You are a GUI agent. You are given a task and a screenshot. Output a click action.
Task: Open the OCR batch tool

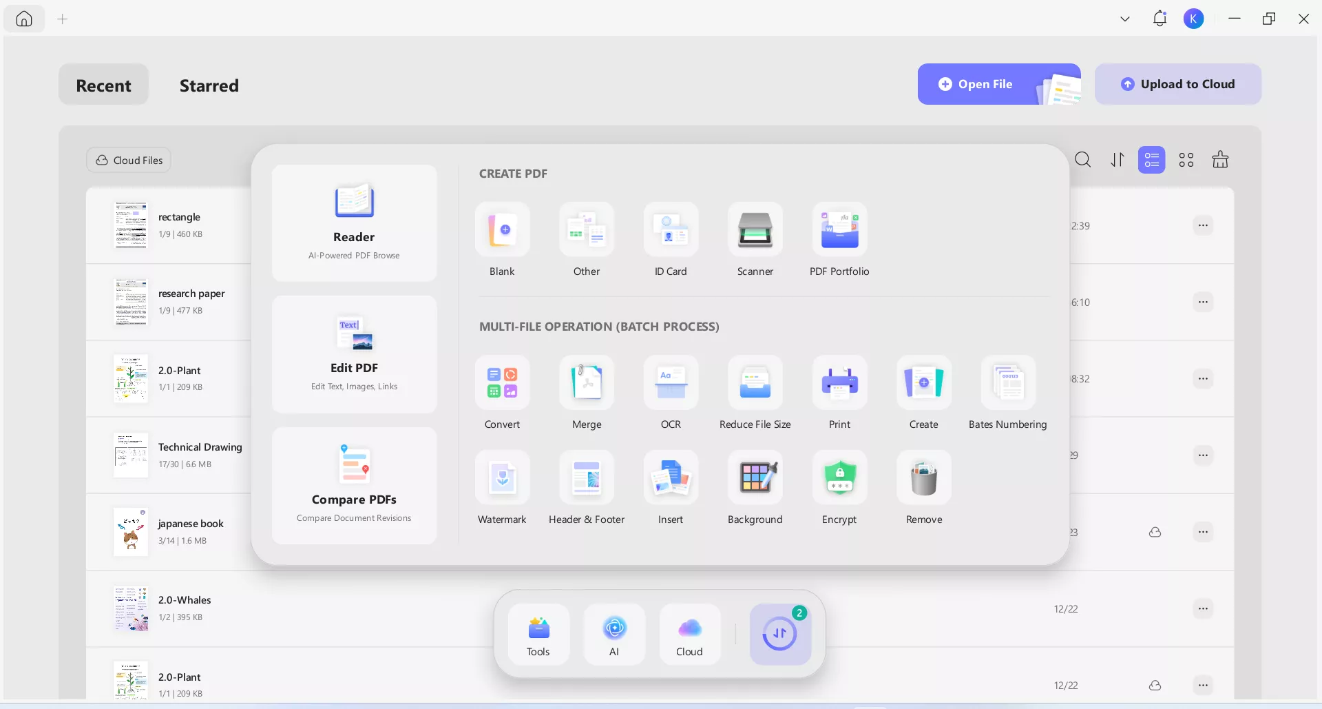coord(671,382)
